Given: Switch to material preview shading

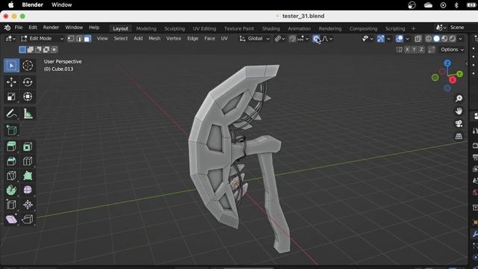Looking at the screenshot, I should coord(444,39).
